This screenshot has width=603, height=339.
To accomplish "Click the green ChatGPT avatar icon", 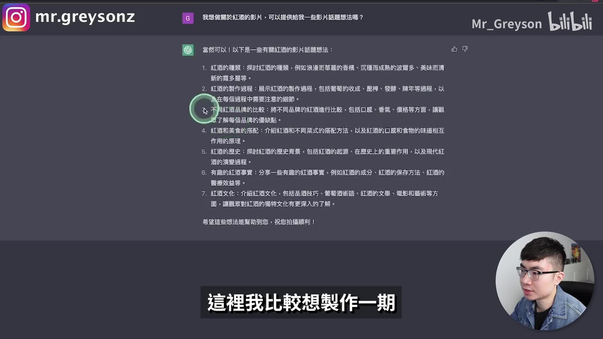I will pos(188,50).
